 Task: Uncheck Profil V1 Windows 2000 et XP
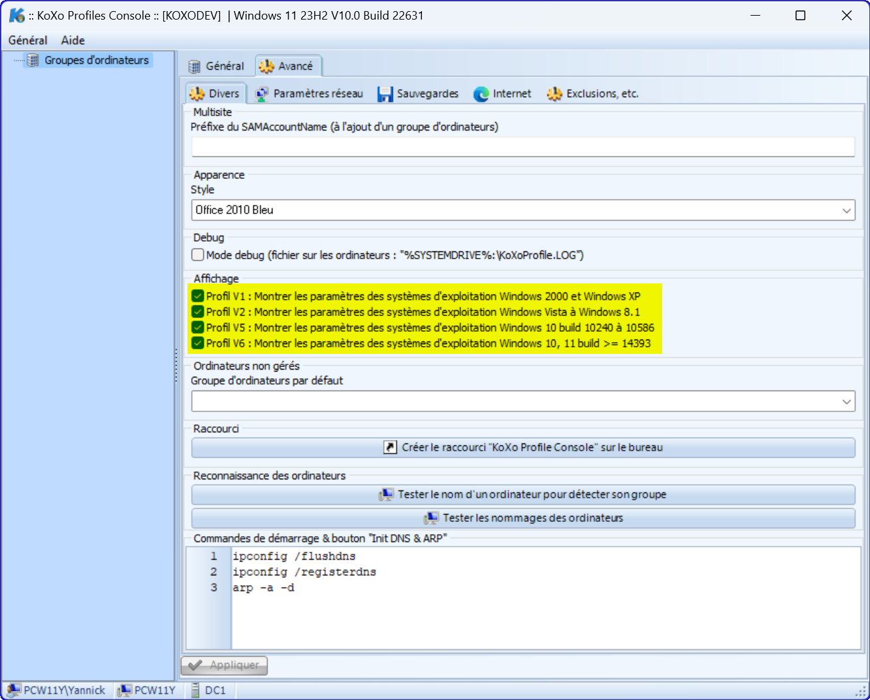(198, 296)
